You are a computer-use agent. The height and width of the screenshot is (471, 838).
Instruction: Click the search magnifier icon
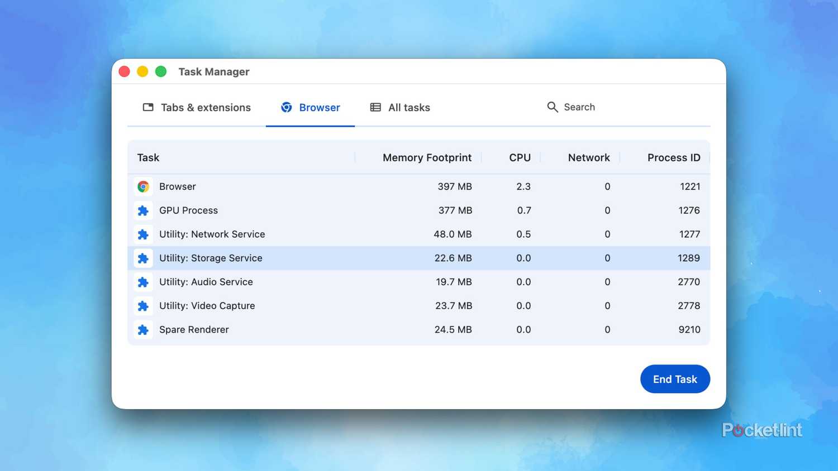pos(552,107)
